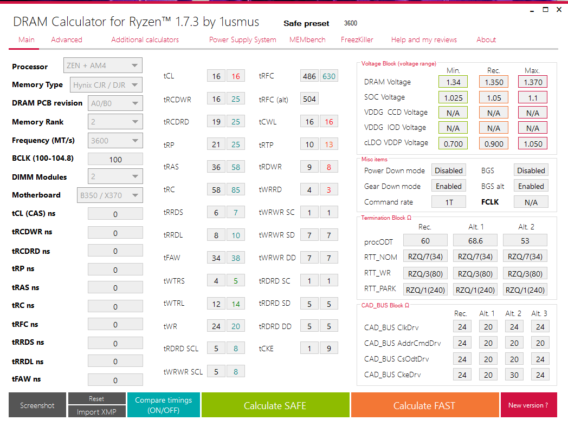The image size is (568, 427).
Task: Maximize the DRAM Calculator window
Action: click(x=545, y=10)
